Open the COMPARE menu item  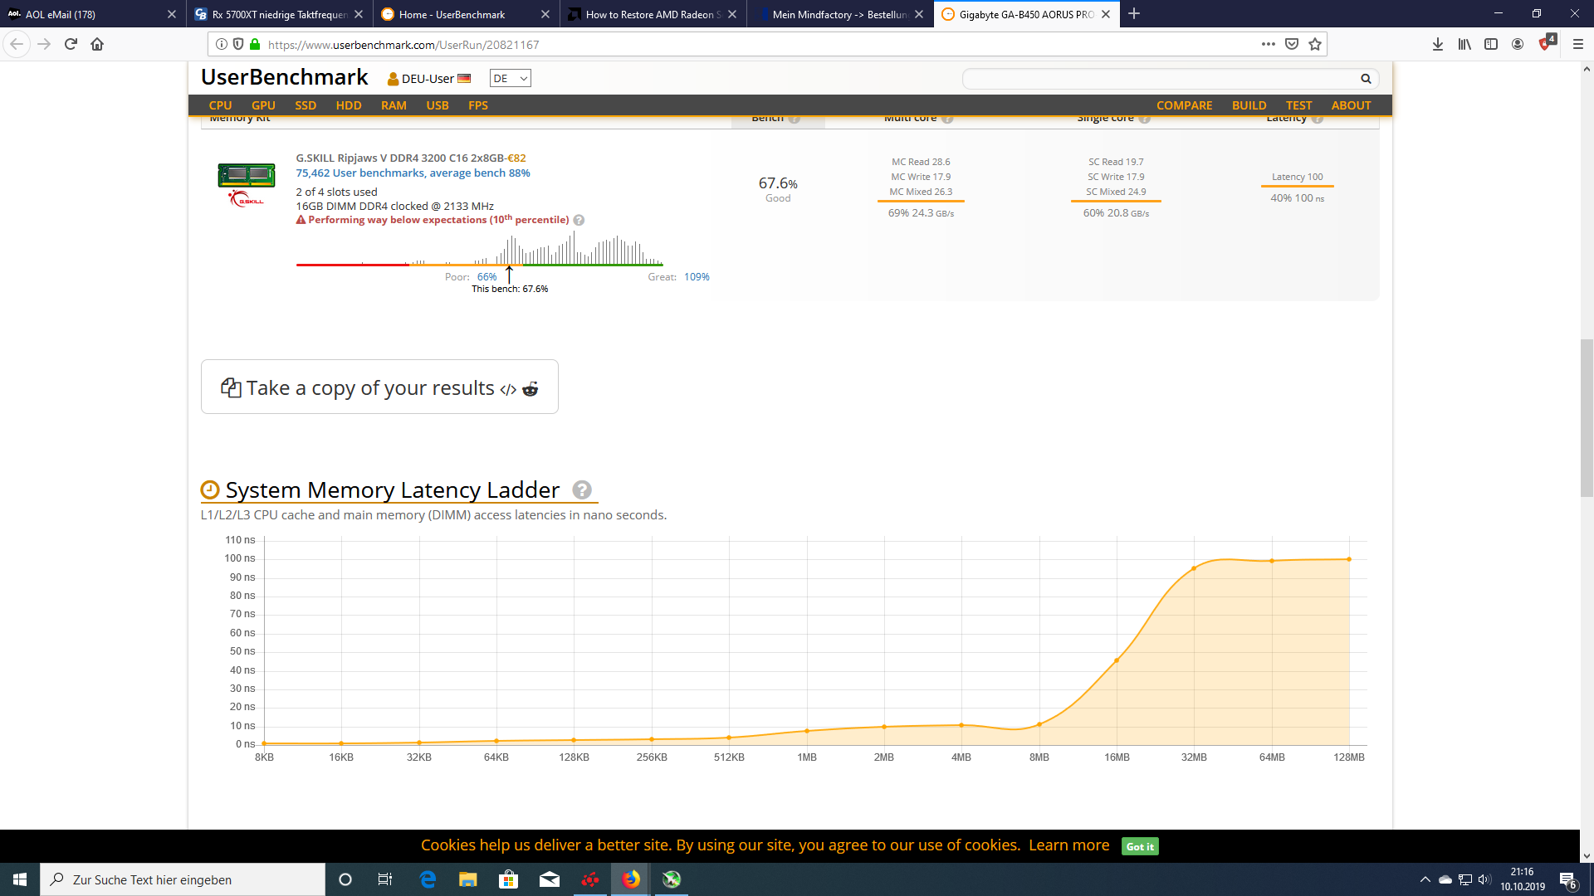point(1184,105)
